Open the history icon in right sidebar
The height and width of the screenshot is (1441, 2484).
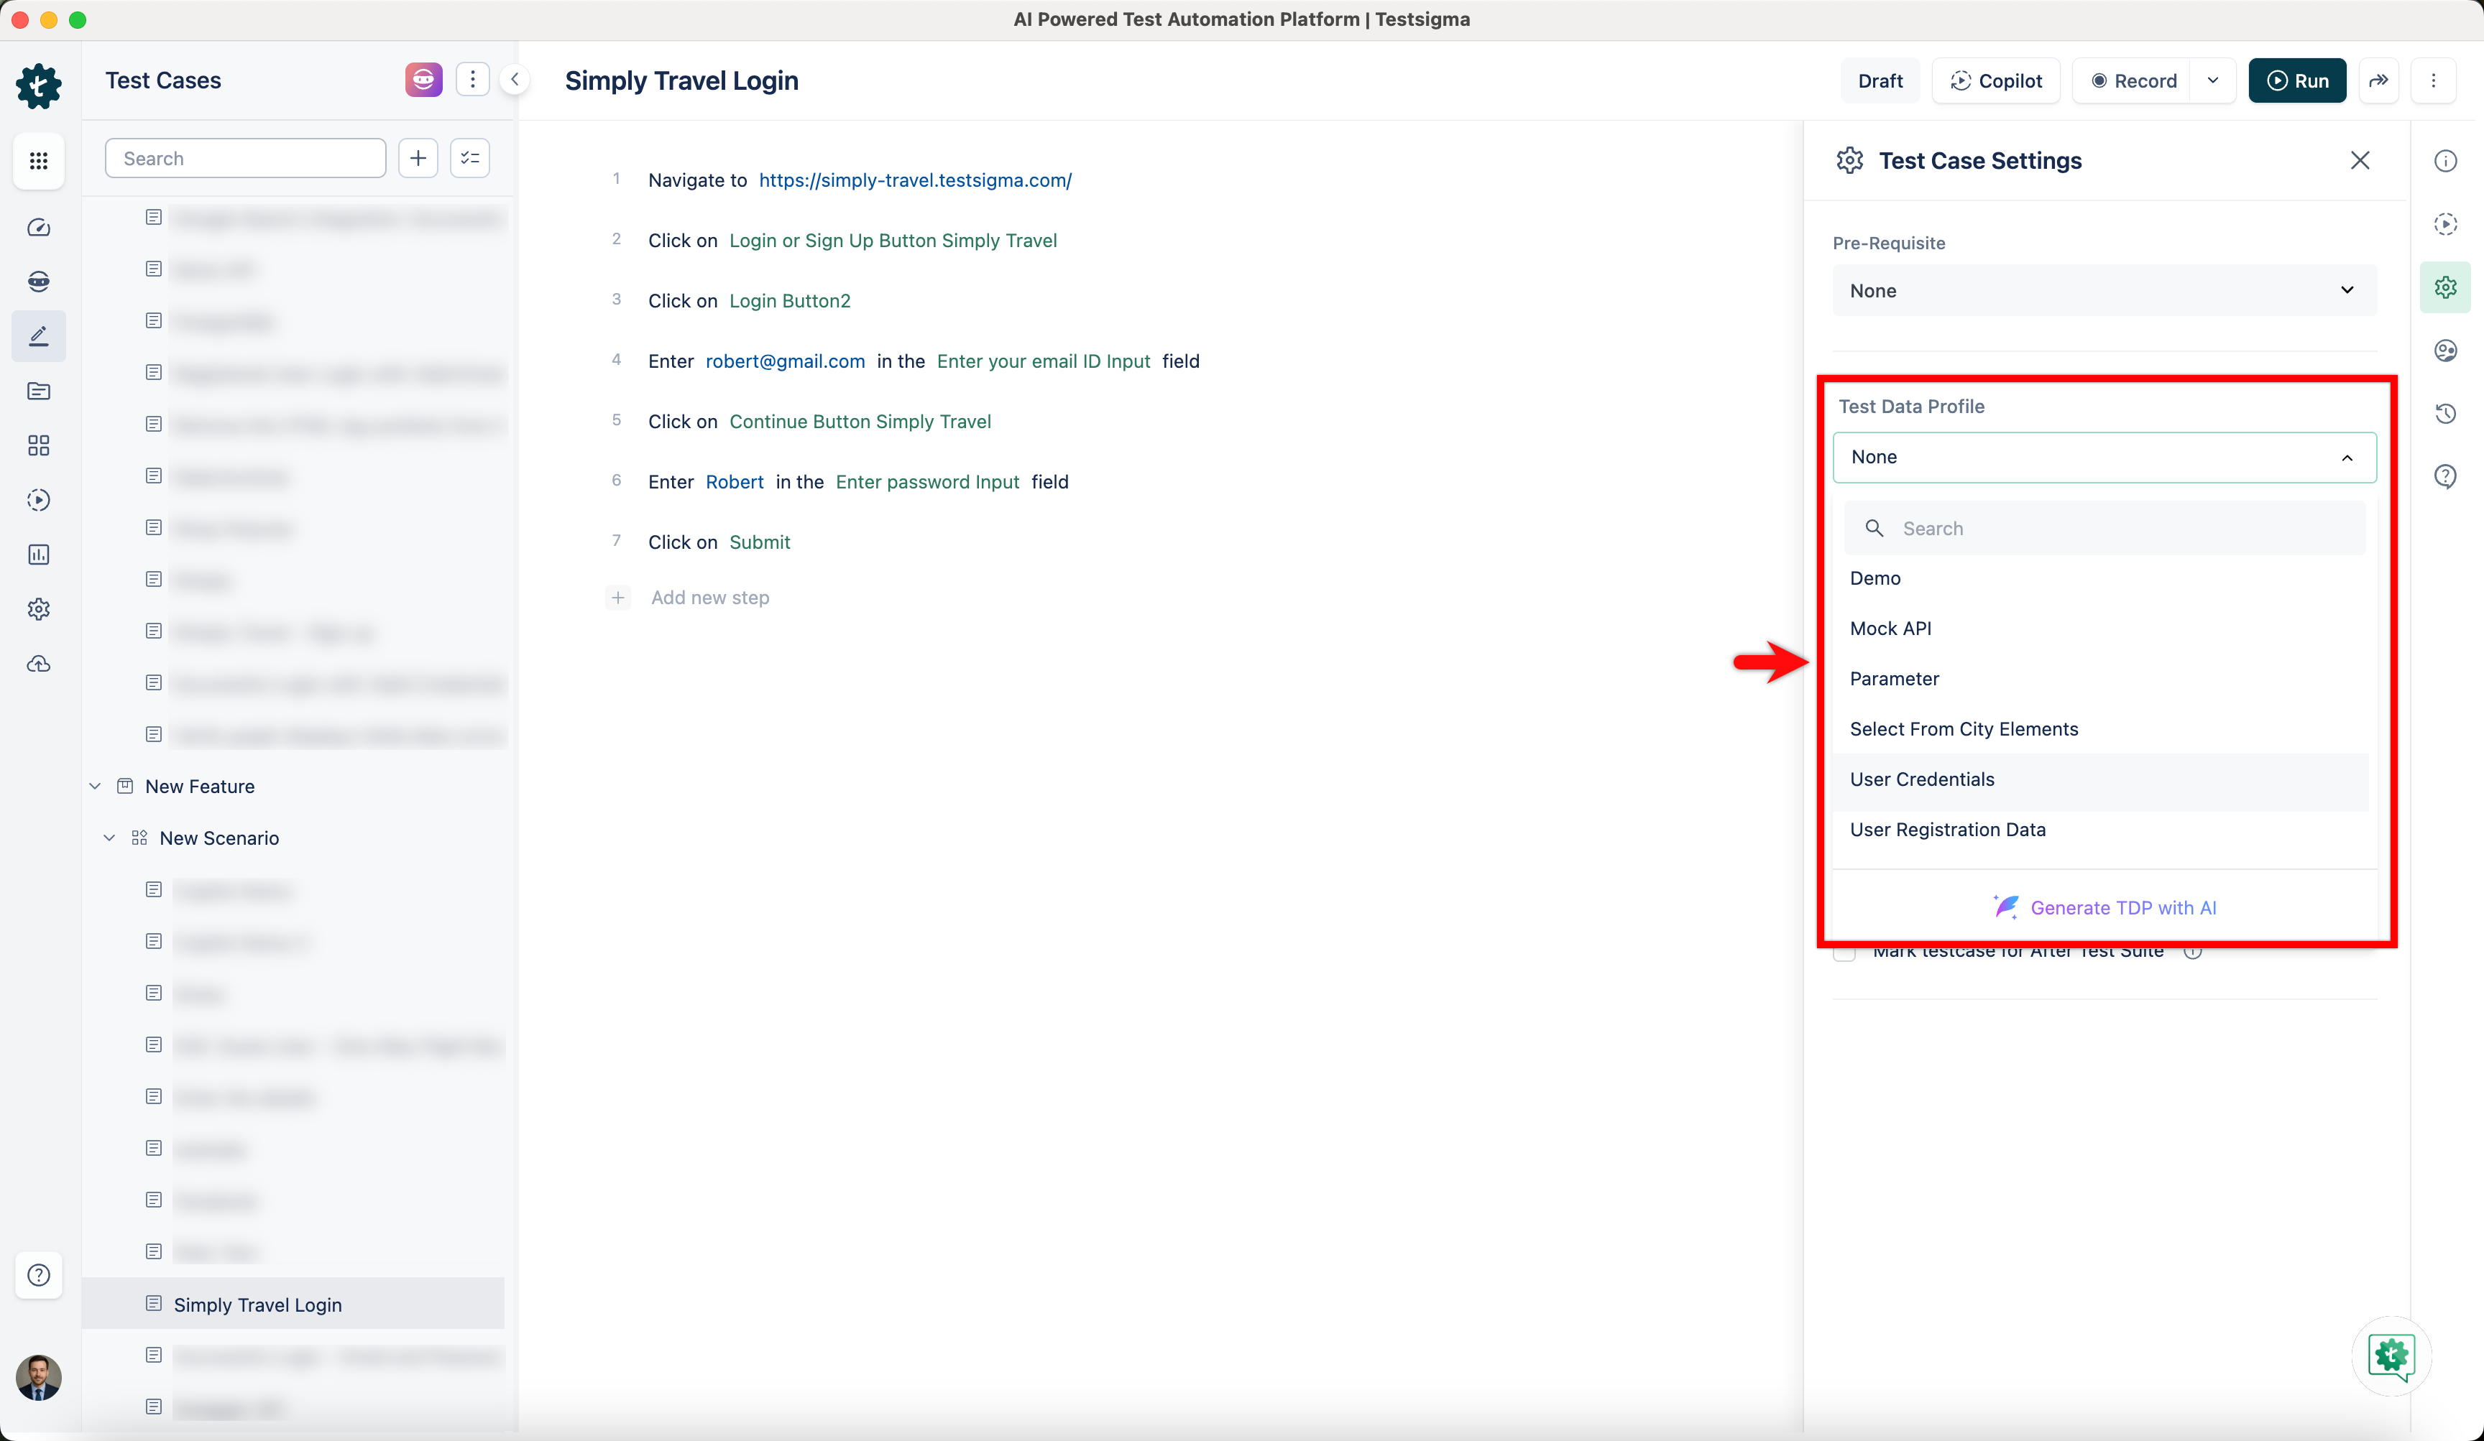click(x=2446, y=414)
